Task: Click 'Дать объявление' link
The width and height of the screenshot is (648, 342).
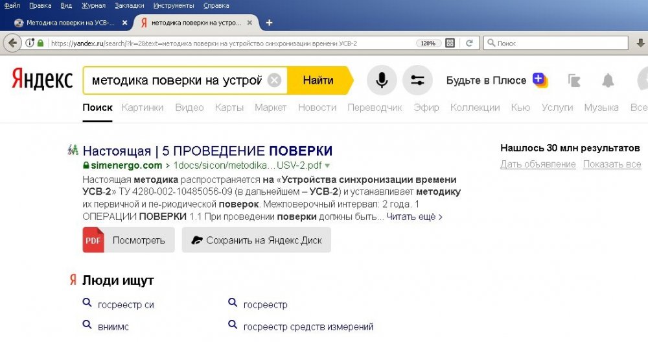Action: (538, 164)
